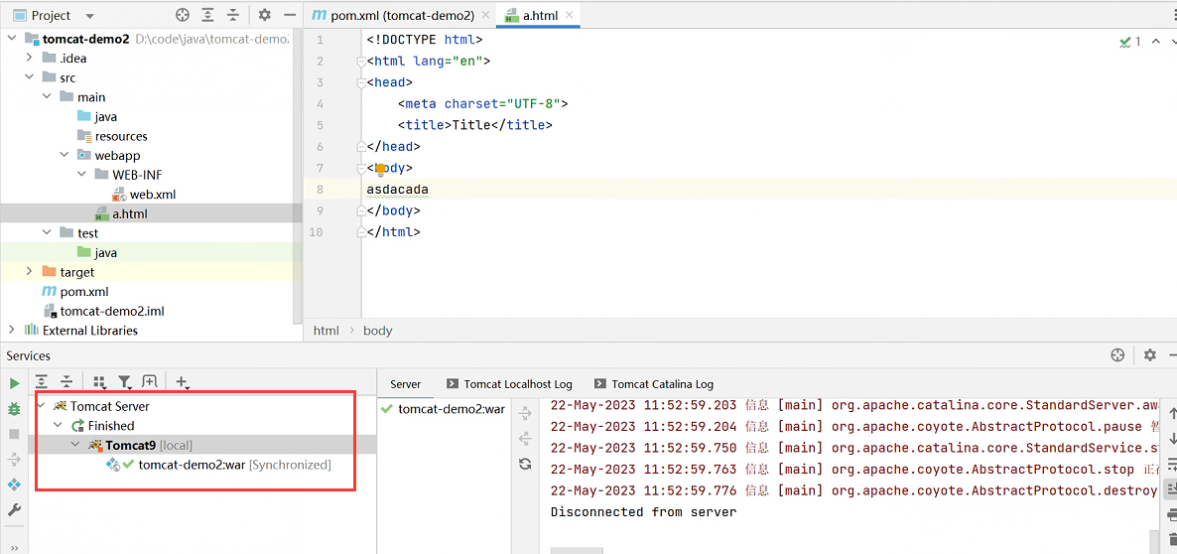Open the Services panel gear settings

click(x=1149, y=355)
